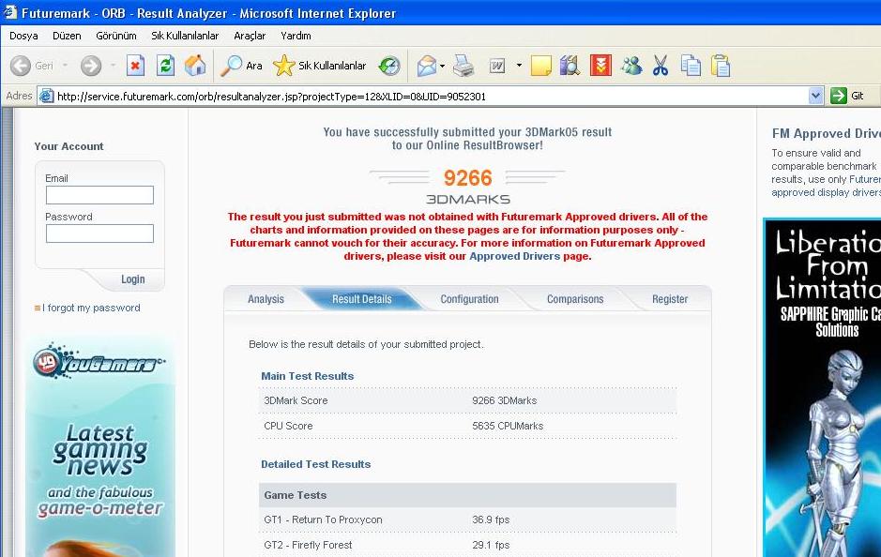Open the Messenger people icon
The height and width of the screenshot is (557, 881).
pyautogui.click(x=631, y=66)
